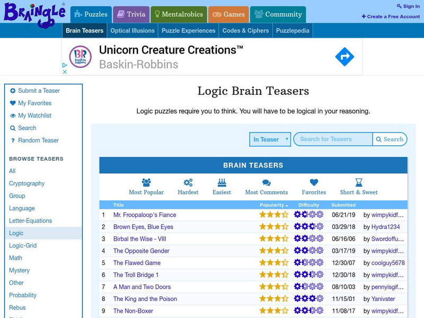The height and width of the screenshot is (318, 424).
Task: Click Sign In at top right
Action: [x=408, y=6]
